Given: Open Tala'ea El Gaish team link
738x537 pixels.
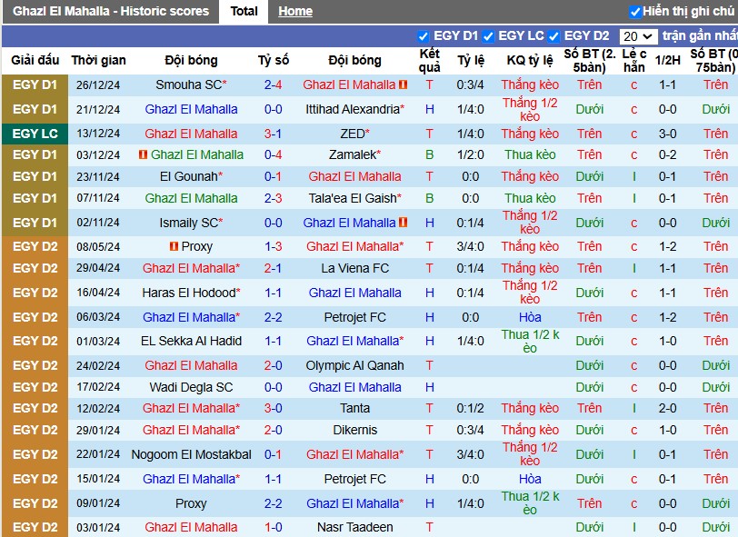Looking at the screenshot, I should [x=354, y=198].
